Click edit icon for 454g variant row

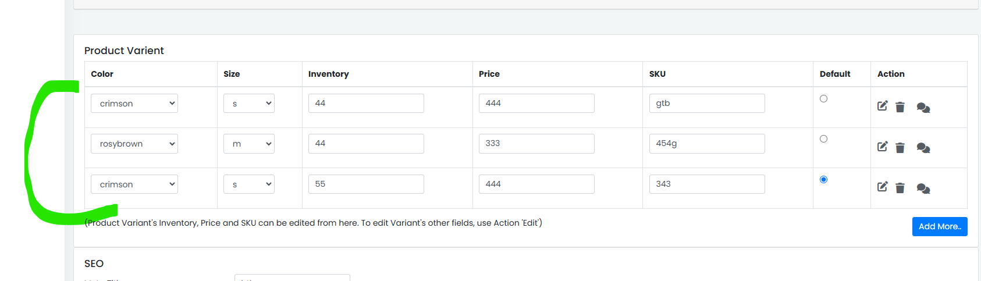[x=883, y=147]
